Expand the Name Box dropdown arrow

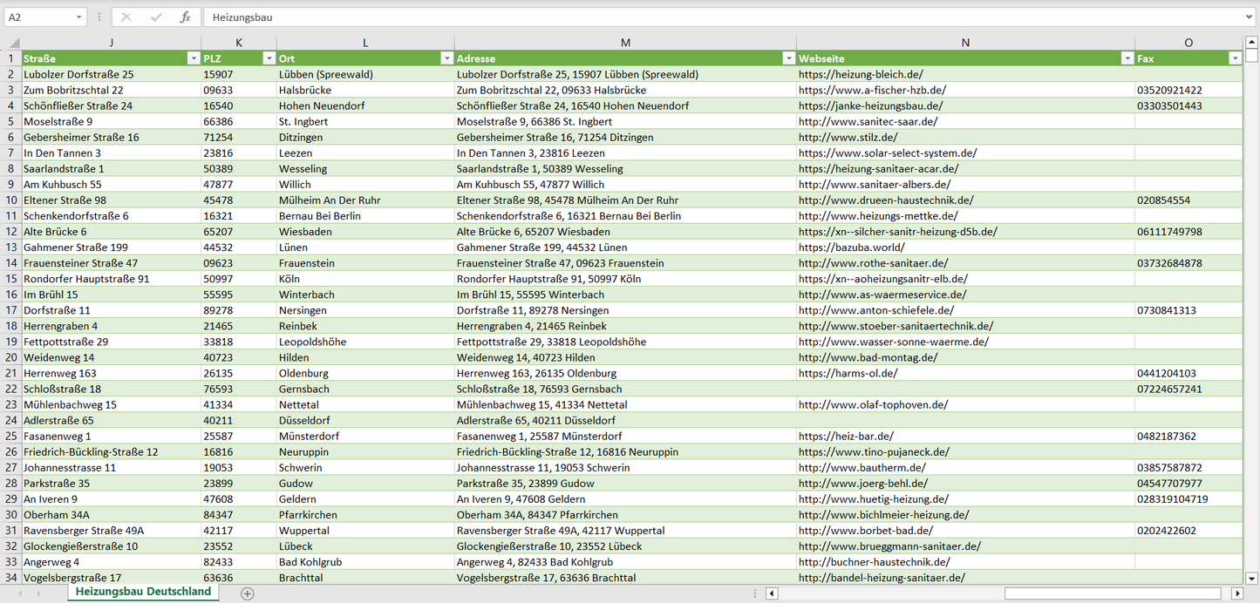79,17
